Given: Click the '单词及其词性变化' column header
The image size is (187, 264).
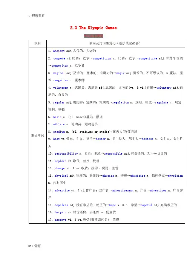Looking at the screenshot, I should coord(116,44).
